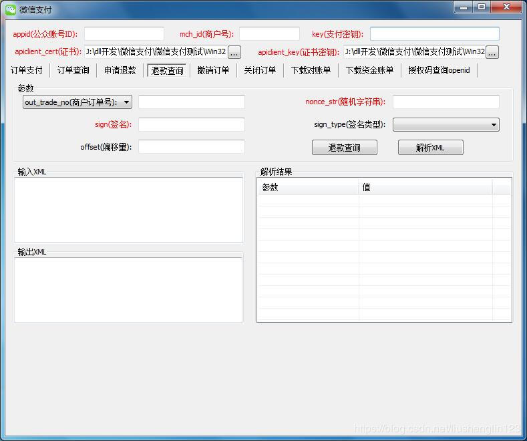Switch to the 订单查询 tab
Image resolution: width=527 pixels, height=441 pixels.
(x=73, y=70)
